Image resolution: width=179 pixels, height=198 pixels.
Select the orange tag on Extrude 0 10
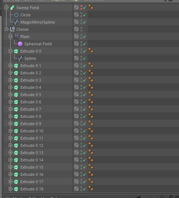point(91,130)
